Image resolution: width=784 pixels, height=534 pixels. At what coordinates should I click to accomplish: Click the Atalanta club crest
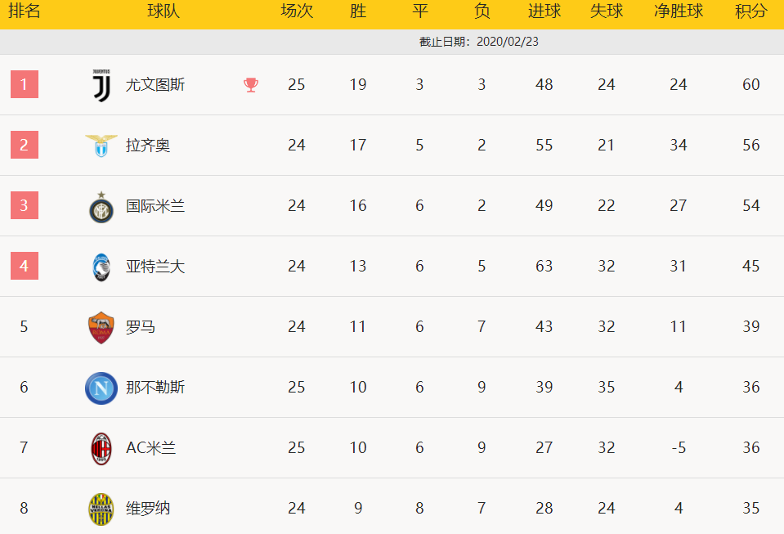[101, 267]
